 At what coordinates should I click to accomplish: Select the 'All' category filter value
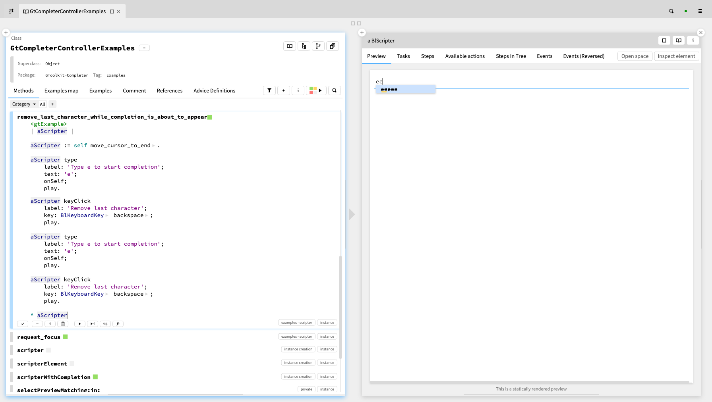click(43, 104)
